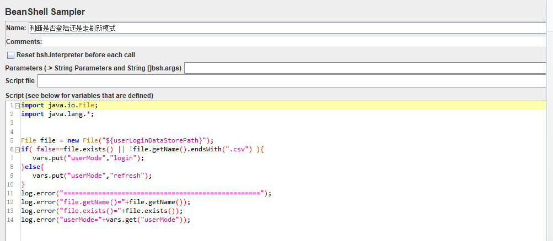553x241 pixels.
Task: Click the log.error line with equals signs
Action: (146, 193)
